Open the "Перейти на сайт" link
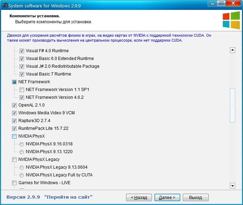 [68, 197]
